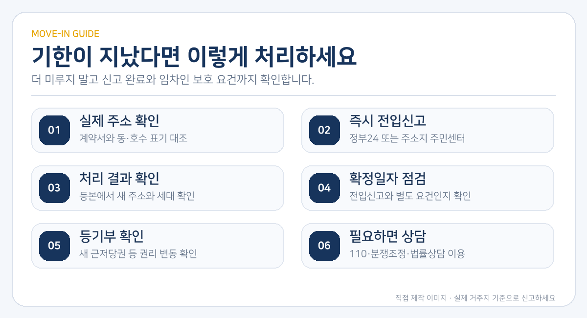Click 새 근저당권 등 권리 변동 확인 text
The width and height of the screenshot is (587, 318).
pos(138,254)
